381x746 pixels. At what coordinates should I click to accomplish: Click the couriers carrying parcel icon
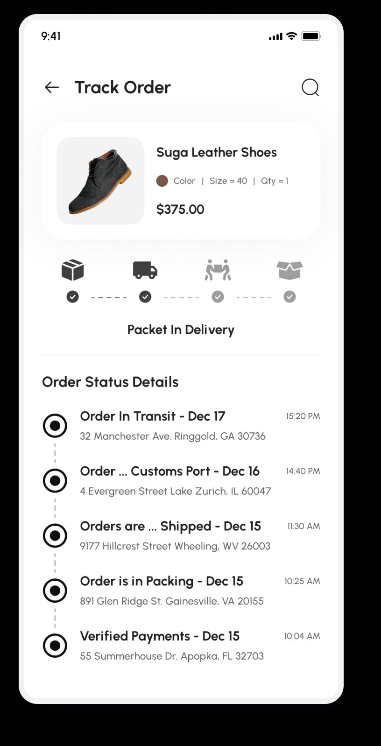(x=218, y=270)
